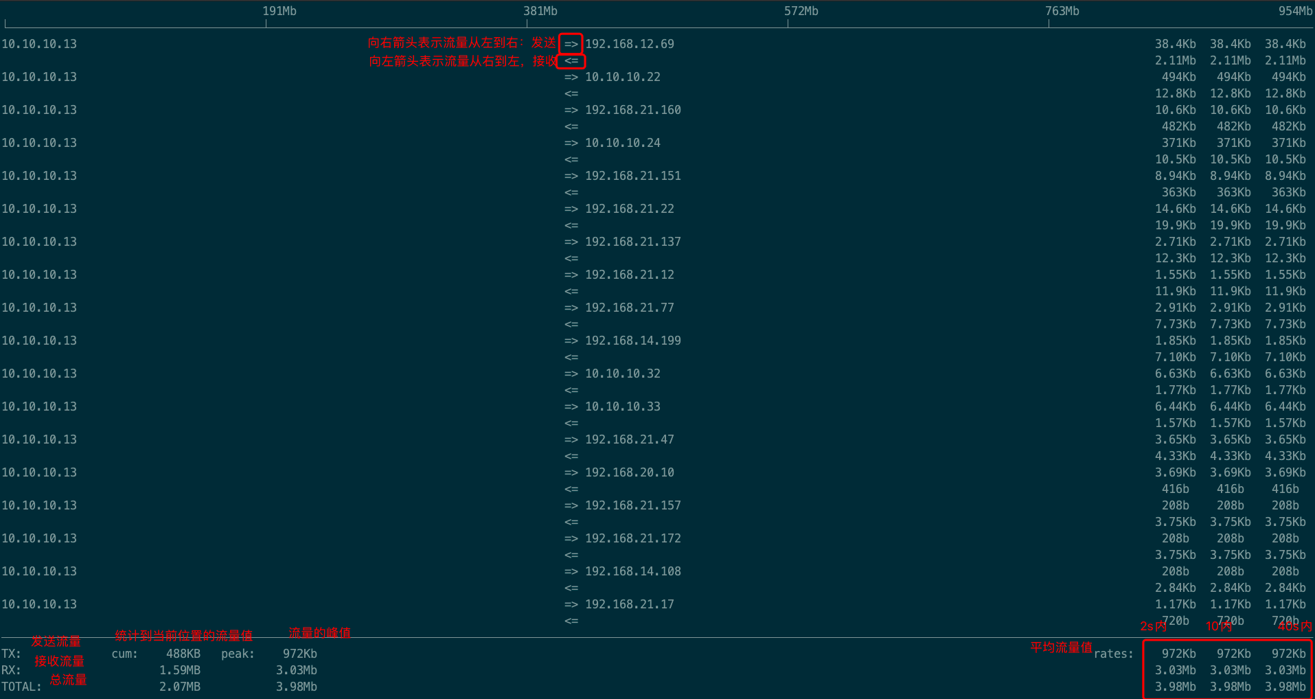Image resolution: width=1315 pixels, height=699 pixels.
Task: Click the => arrow before 10.10.10.22
Action: 571,77
